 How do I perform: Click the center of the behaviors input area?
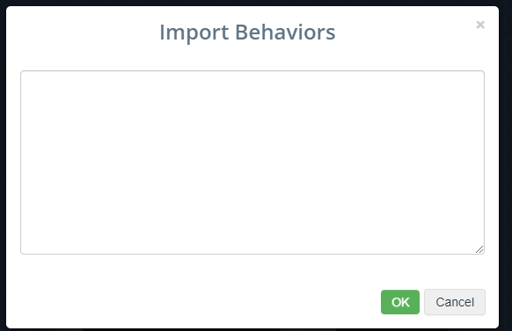252,162
